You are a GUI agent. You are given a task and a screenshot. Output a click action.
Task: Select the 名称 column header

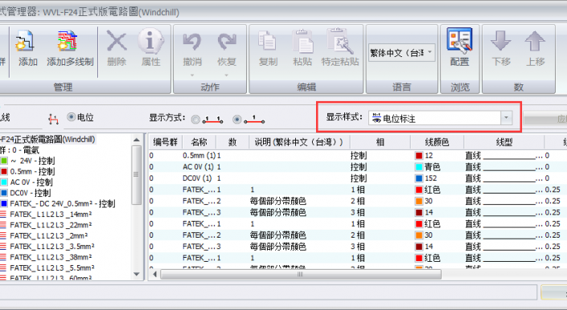tap(199, 142)
